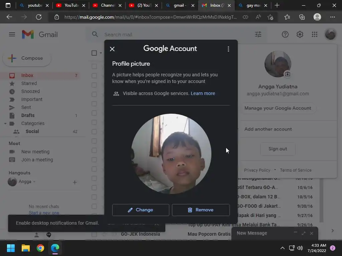Tick the first email row checkbox
The height and width of the screenshot is (256, 342).
[94, 66]
